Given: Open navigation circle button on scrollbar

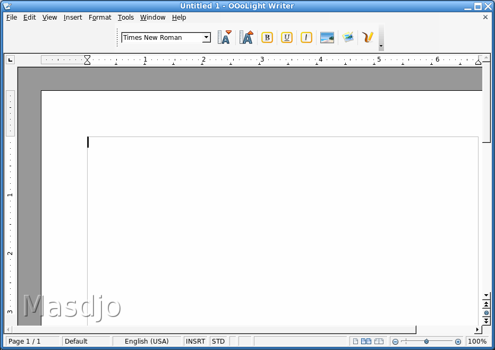Looking at the screenshot, I should (x=486, y=313).
